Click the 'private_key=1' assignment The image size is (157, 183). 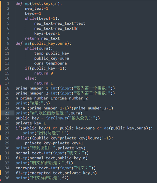[31, 123]
